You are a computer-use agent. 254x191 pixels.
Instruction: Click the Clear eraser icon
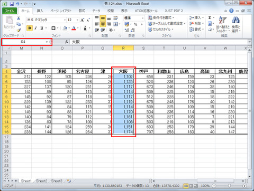coord(210,30)
